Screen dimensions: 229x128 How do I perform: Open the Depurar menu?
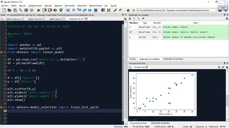[x=58, y=6]
